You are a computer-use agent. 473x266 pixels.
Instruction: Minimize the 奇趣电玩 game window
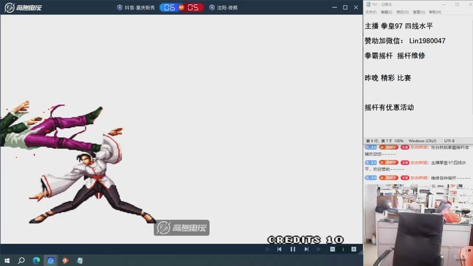pos(334,7)
